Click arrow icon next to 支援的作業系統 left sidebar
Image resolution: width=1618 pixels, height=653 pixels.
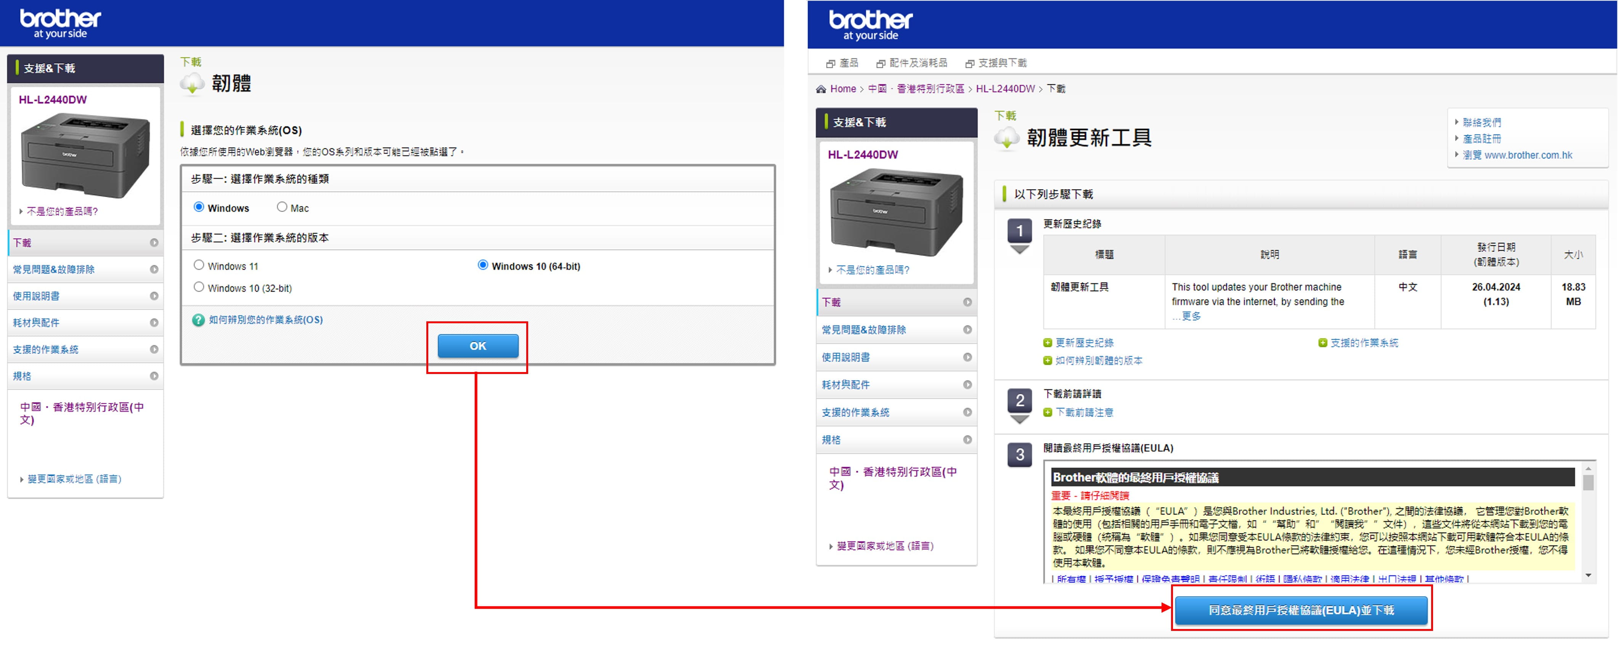[x=154, y=350]
